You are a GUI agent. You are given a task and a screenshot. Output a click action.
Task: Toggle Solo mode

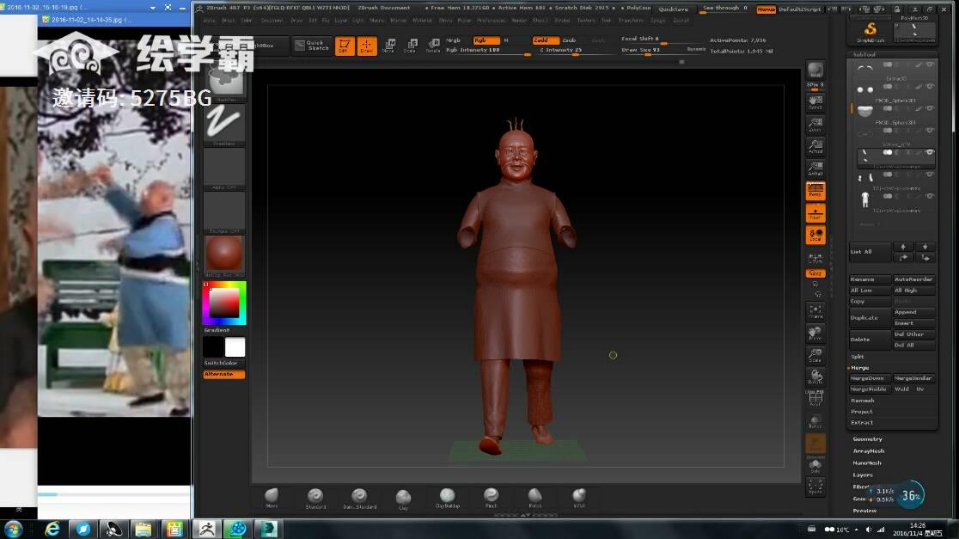tap(815, 467)
